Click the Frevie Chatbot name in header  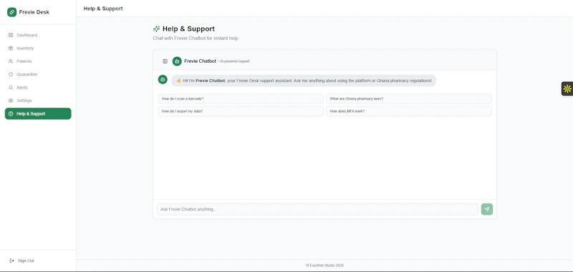pos(201,61)
